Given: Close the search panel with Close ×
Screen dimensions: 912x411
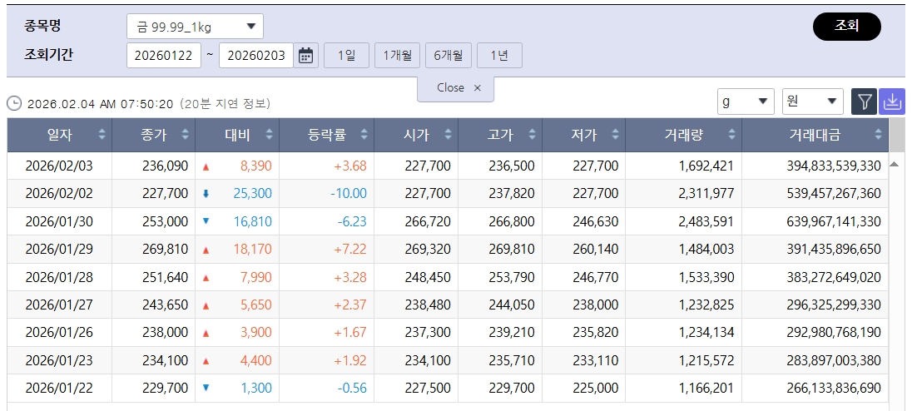Looking at the screenshot, I should point(457,88).
